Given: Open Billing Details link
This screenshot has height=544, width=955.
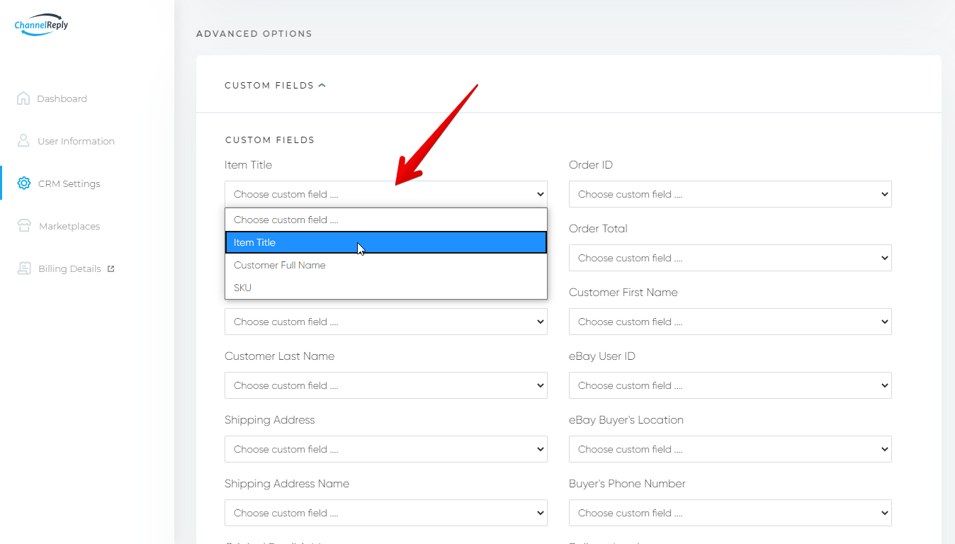Looking at the screenshot, I should click(x=69, y=268).
